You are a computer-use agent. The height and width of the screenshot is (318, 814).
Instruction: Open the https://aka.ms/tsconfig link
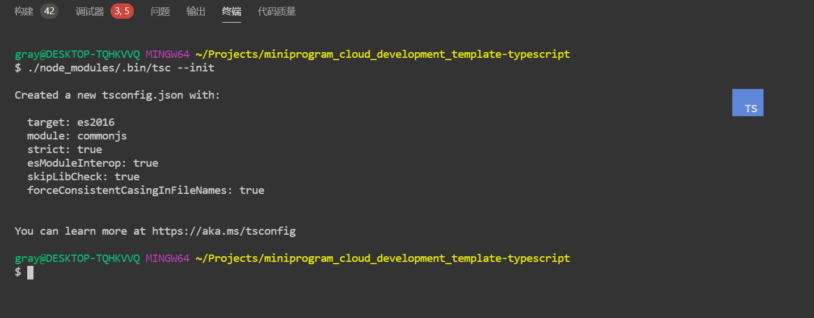224,231
